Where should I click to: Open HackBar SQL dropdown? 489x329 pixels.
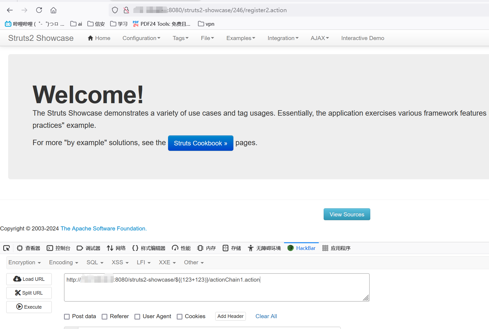coord(95,262)
